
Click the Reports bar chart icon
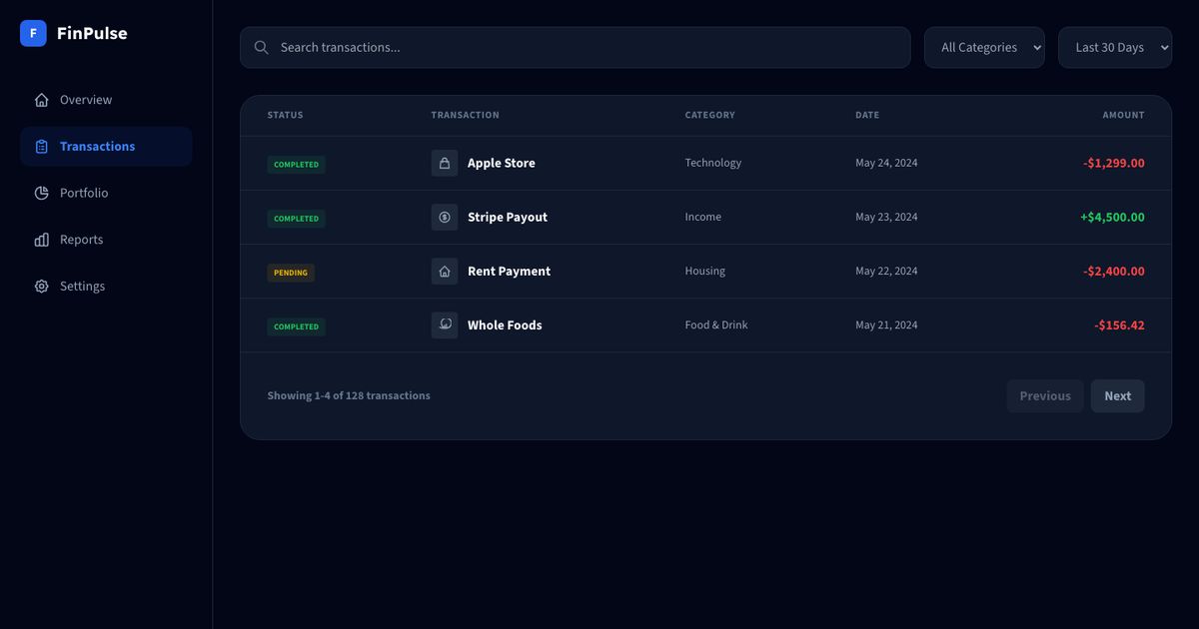(x=41, y=240)
